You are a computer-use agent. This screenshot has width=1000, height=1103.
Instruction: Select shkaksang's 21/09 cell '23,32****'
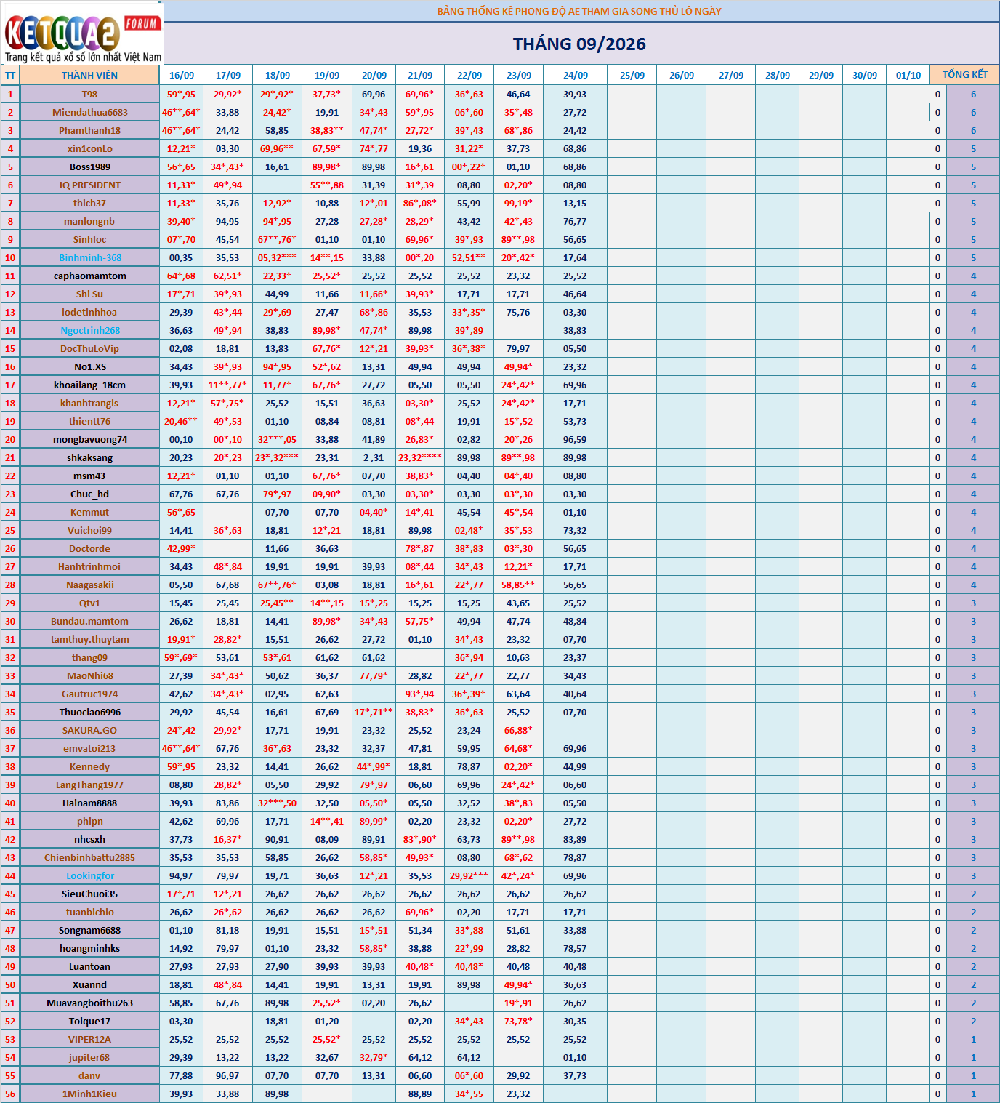(420, 457)
